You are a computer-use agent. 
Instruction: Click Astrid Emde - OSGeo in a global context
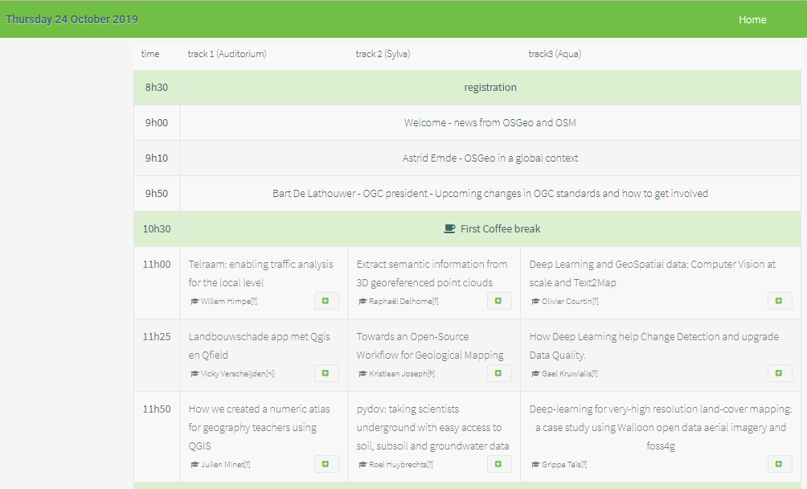point(490,158)
